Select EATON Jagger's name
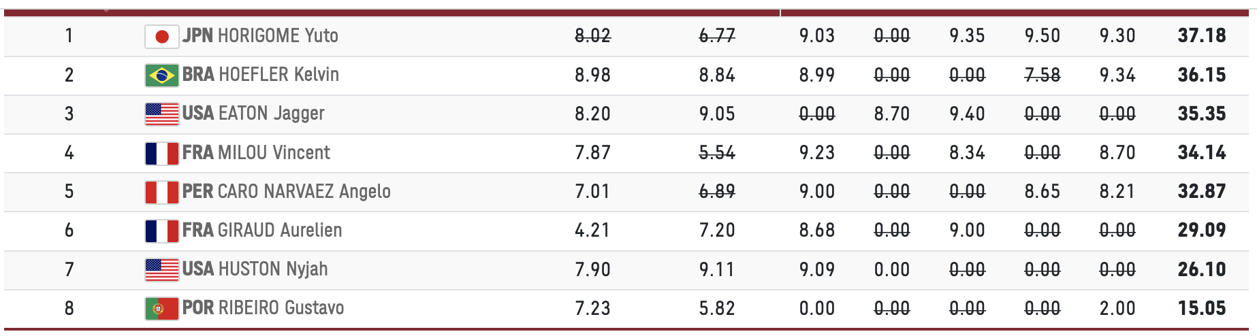Image resolution: width=1257 pixels, height=336 pixels. 271,114
